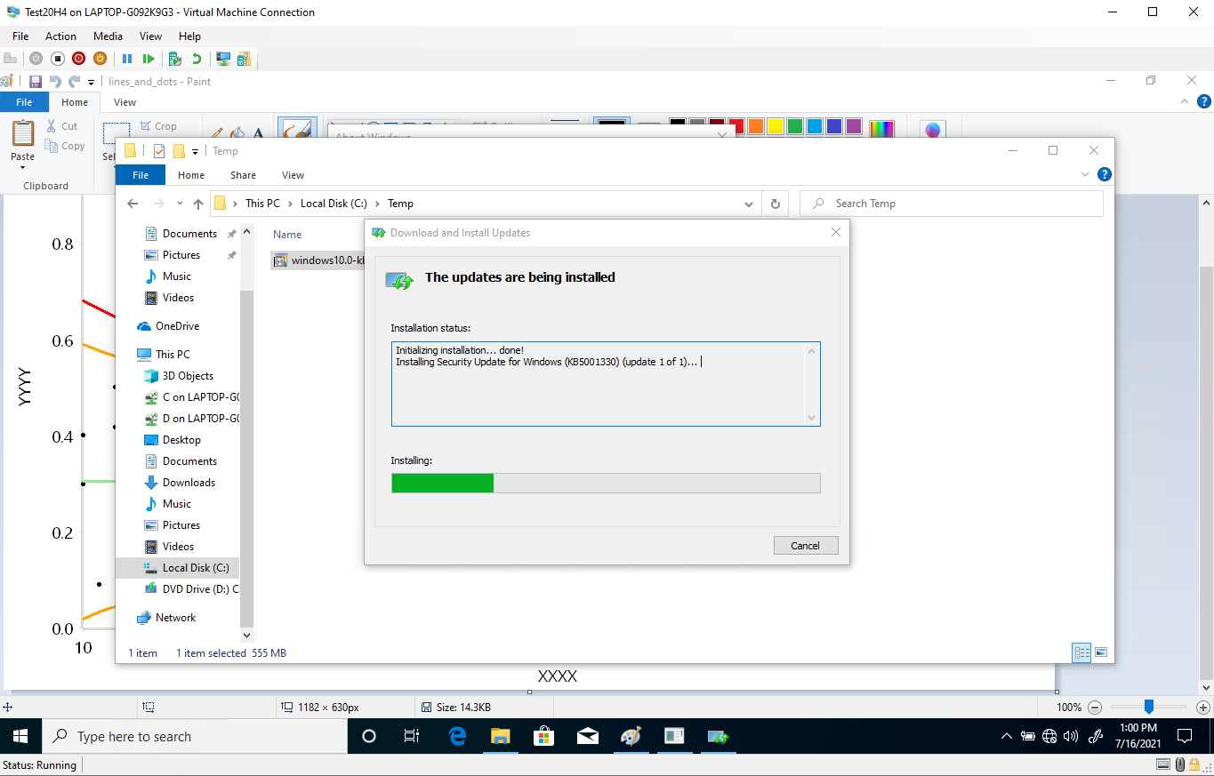Click Copy in Paint ribbon
The width and height of the screenshot is (1214, 776).
(x=65, y=146)
